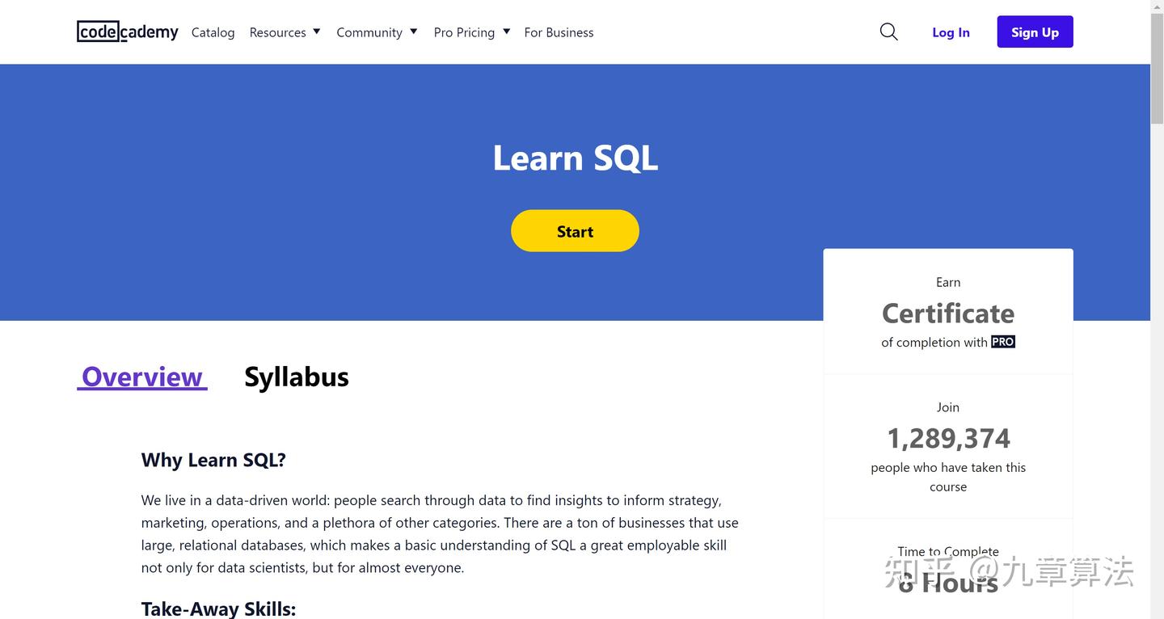Screen dimensions: 1164x619
Task: Open the For Business link
Action: coord(559,32)
